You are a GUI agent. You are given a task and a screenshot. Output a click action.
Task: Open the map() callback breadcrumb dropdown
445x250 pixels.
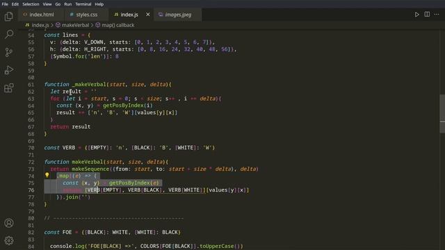click(118, 25)
